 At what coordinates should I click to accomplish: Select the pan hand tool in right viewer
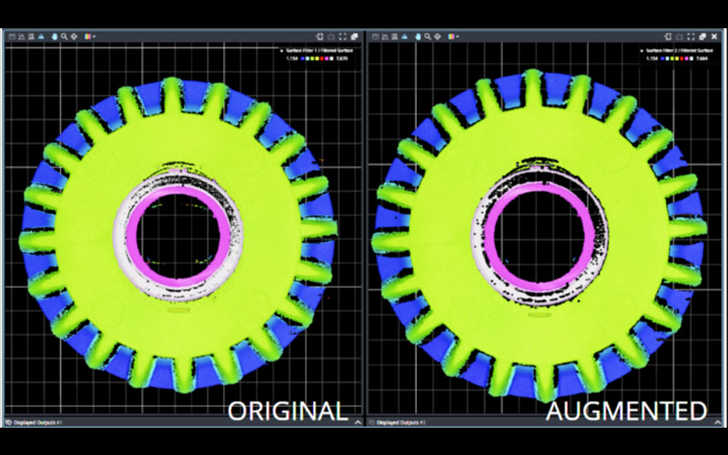point(416,36)
